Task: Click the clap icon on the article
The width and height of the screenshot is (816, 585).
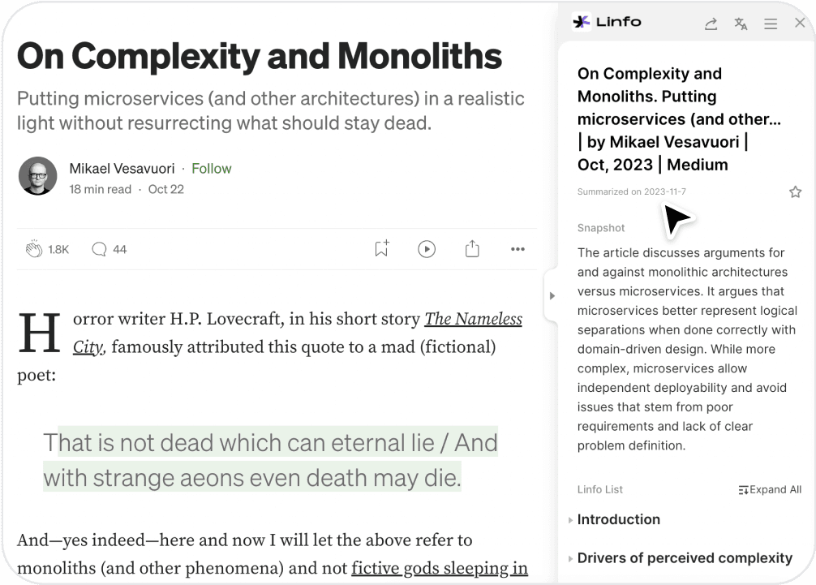Action: [x=34, y=249]
